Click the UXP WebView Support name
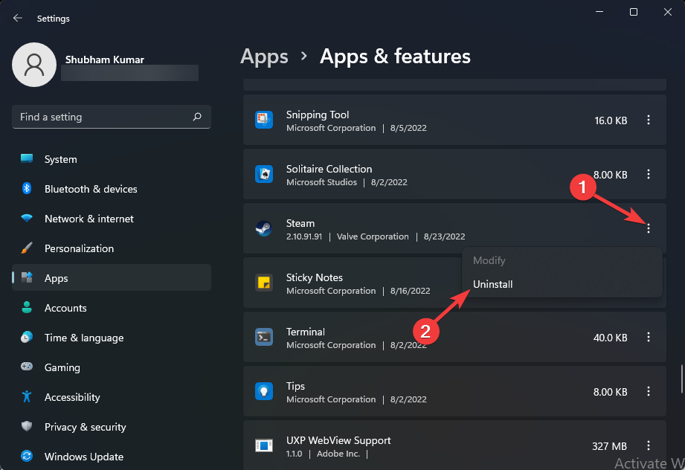 pyautogui.click(x=338, y=440)
